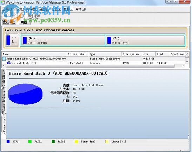Image resolution: width=192 pixels, height=152 pixels.
Task: Sort by the Used column header
Action: 163,54
